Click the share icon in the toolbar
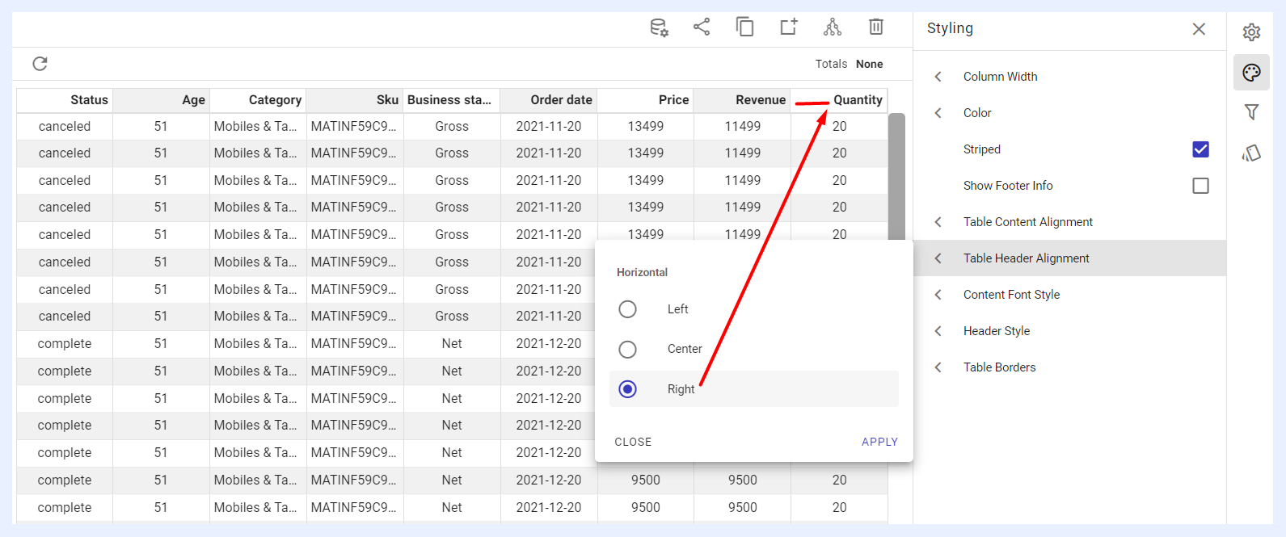The height and width of the screenshot is (537, 1286). [x=702, y=27]
